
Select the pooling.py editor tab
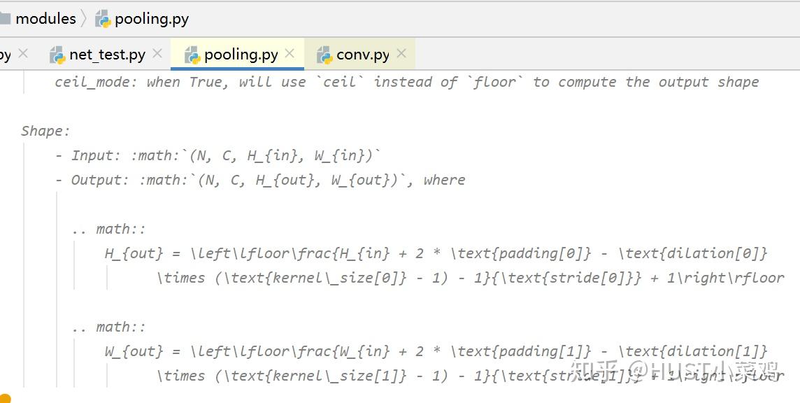[241, 55]
